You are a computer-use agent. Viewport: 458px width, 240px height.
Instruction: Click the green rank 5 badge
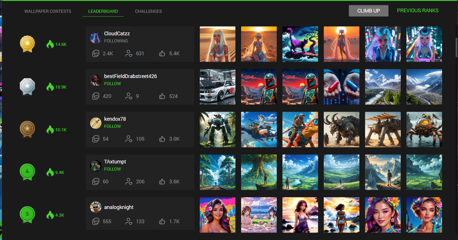(x=27, y=215)
